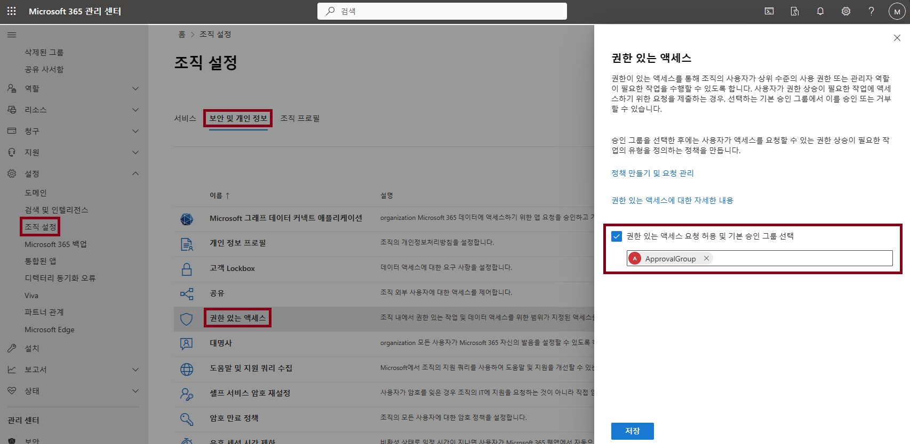Go to 홈 breadcrumb link
The height and width of the screenshot is (444, 910).
(x=181, y=34)
